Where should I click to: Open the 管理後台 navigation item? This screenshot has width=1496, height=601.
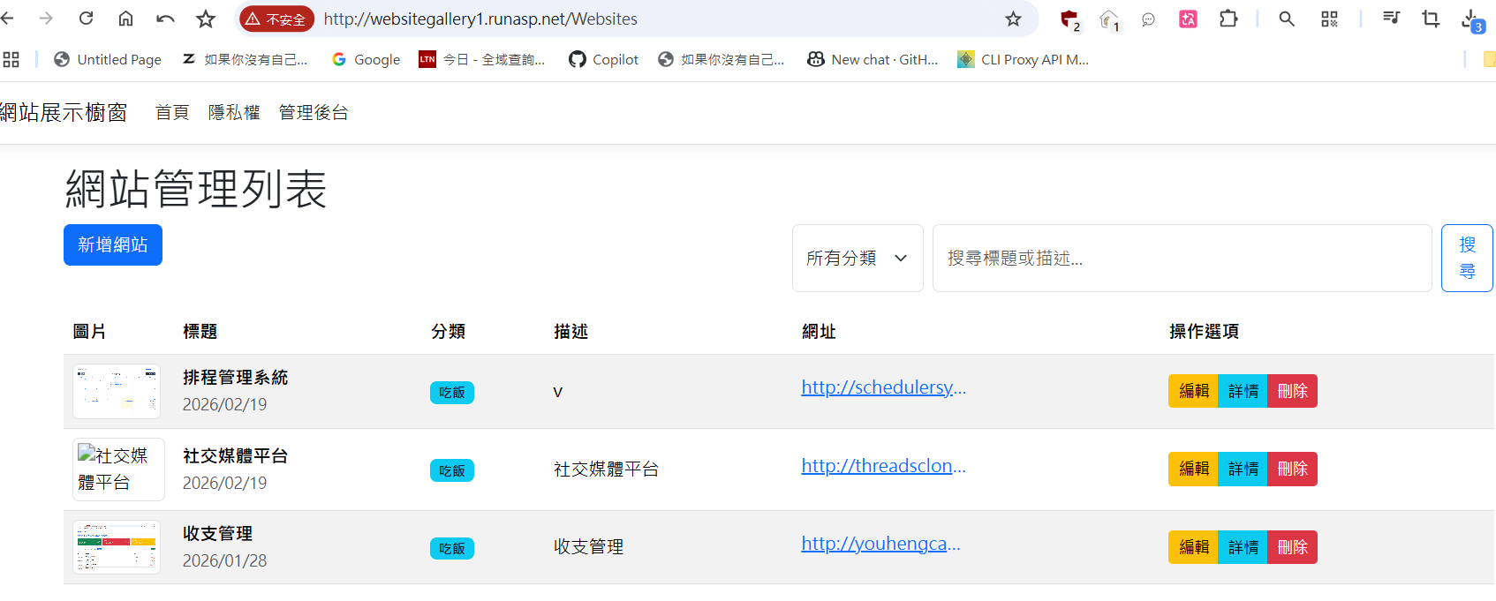click(x=314, y=112)
